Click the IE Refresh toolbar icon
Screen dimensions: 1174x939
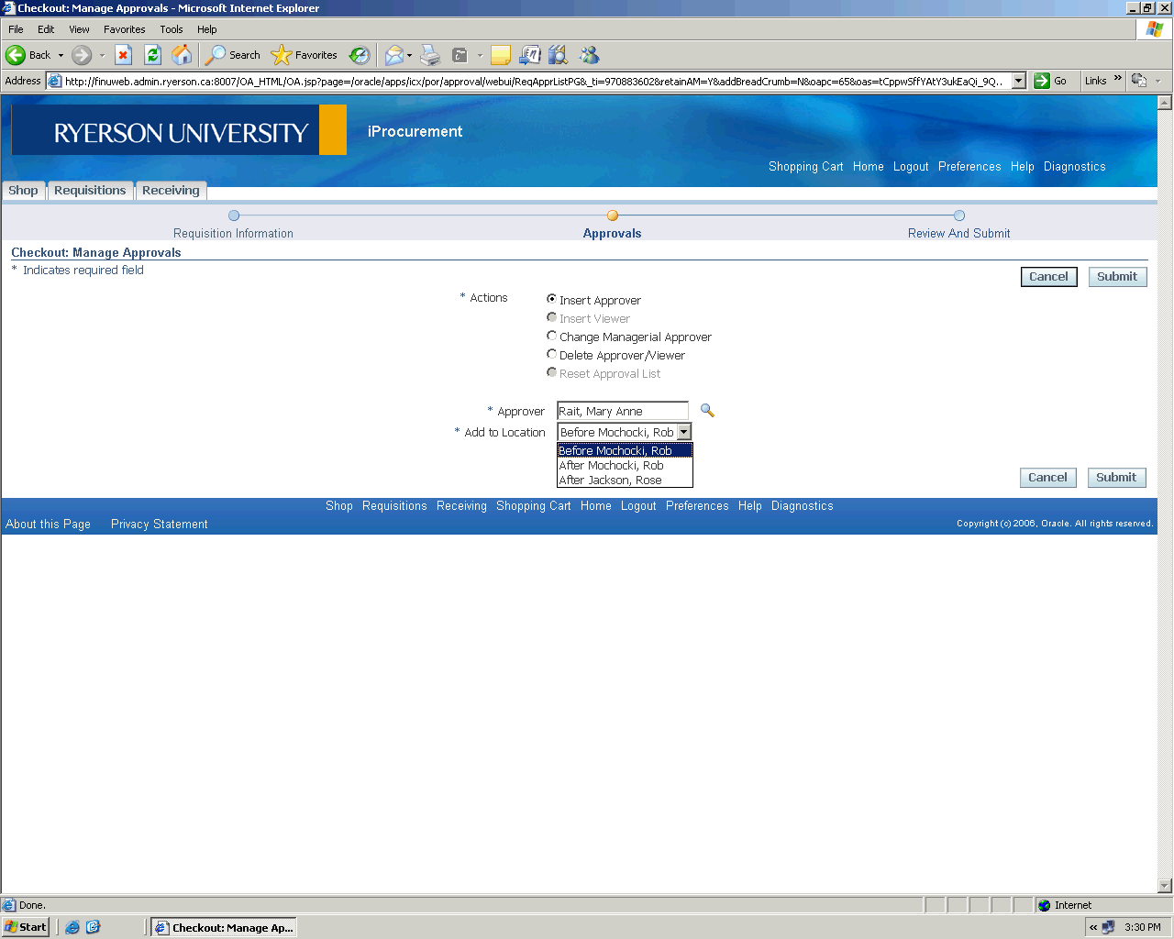(x=153, y=55)
